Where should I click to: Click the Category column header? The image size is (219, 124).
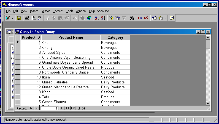115,38
